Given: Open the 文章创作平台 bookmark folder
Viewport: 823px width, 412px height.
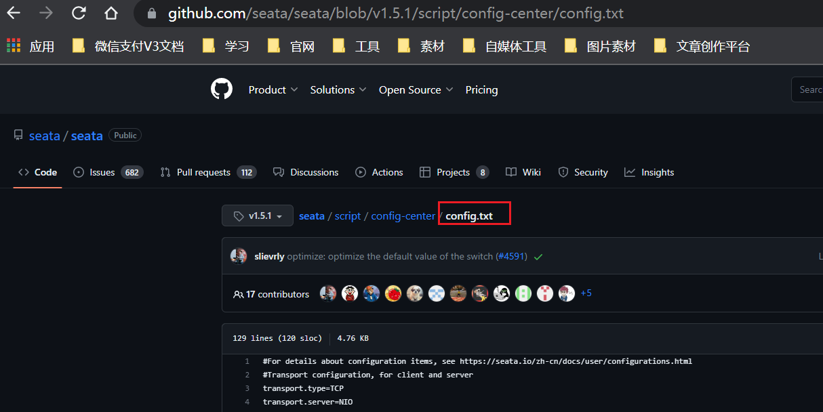Looking at the screenshot, I should [702, 46].
